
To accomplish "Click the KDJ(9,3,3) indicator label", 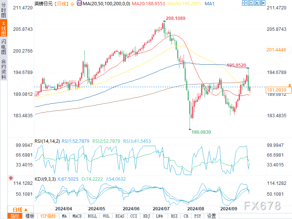I will click(45, 179).
